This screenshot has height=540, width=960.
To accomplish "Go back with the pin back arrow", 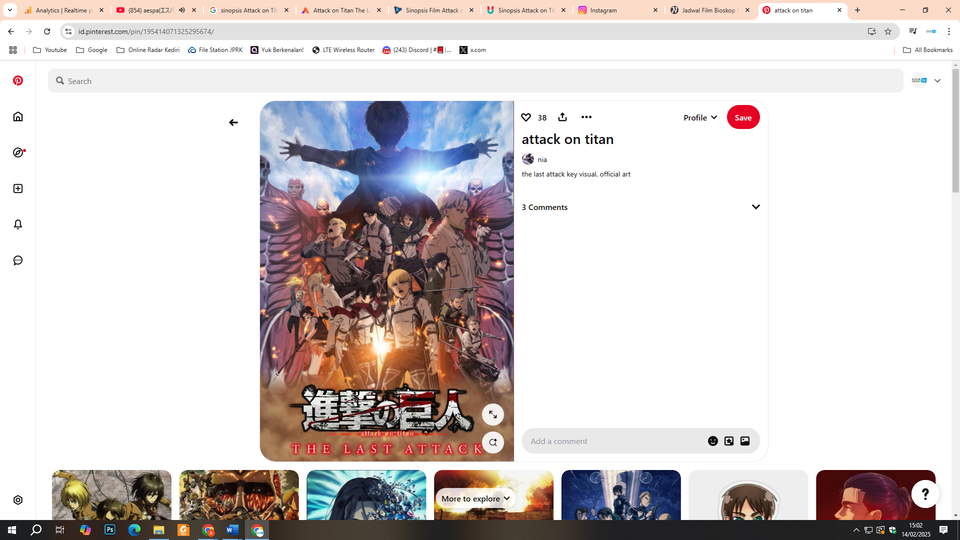I will tap(233, 122).
